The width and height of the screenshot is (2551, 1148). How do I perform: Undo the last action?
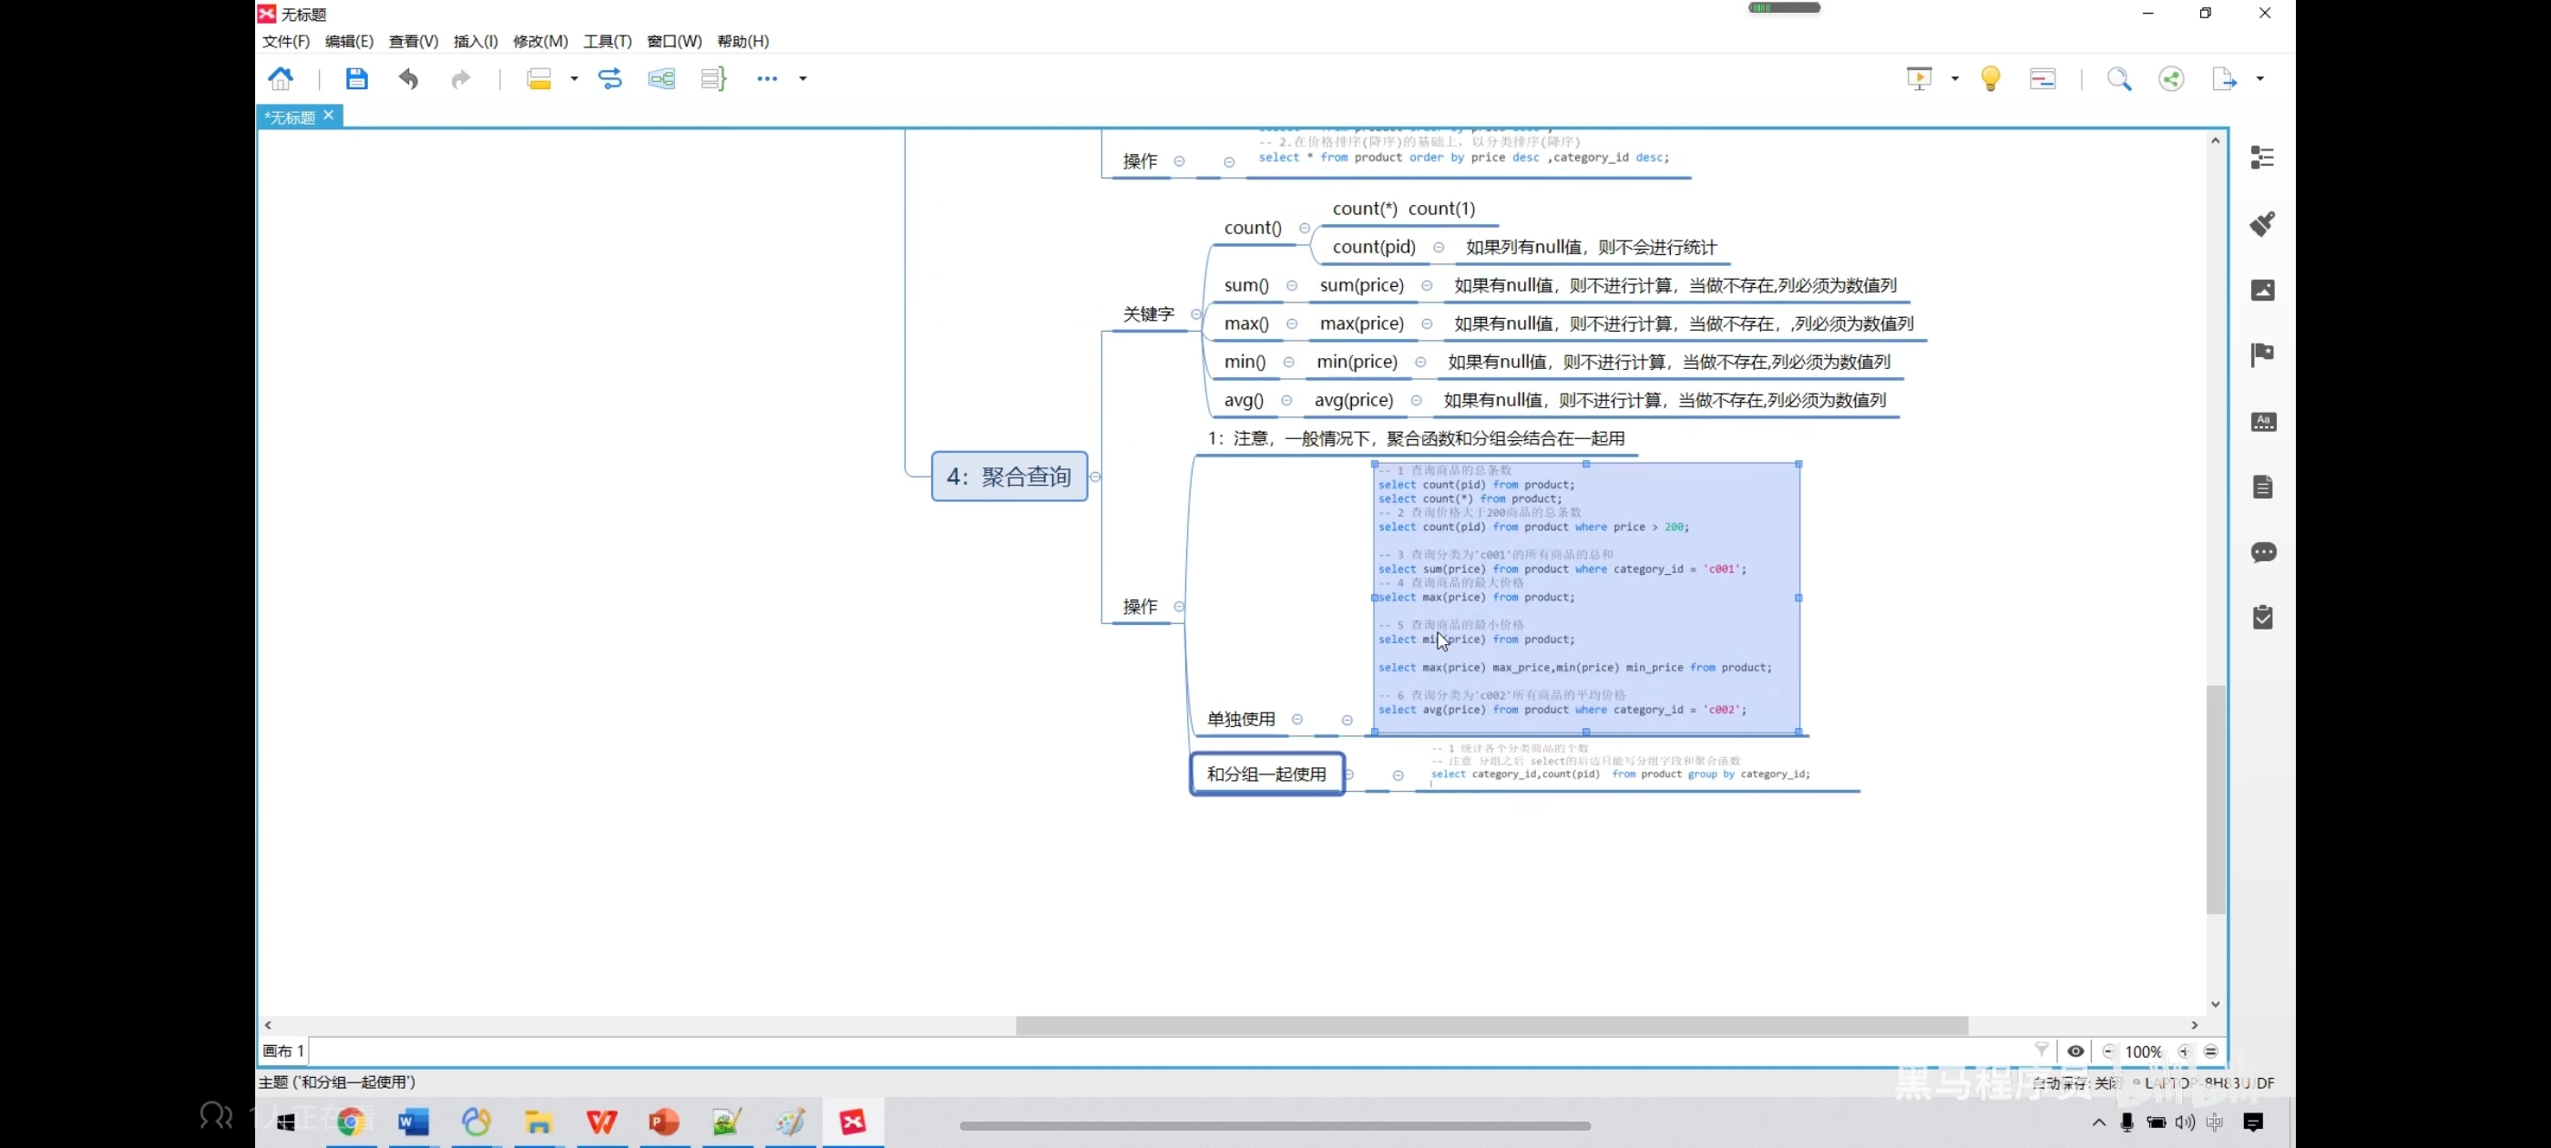click(408, 78)
